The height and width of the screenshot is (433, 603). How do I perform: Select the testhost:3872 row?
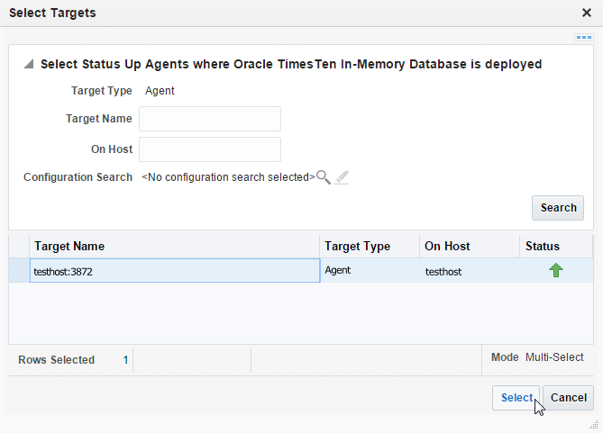(174, 271)
